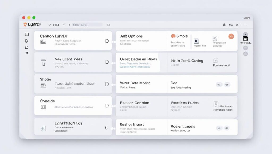Click the icon above Portemehot0 label
Screen dimensions: 272x154
216,60
